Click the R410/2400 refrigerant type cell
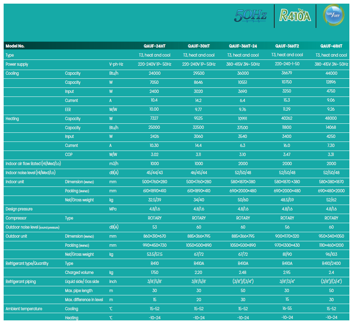Viewport: 353px width, 324px height. tap(331, 263)
